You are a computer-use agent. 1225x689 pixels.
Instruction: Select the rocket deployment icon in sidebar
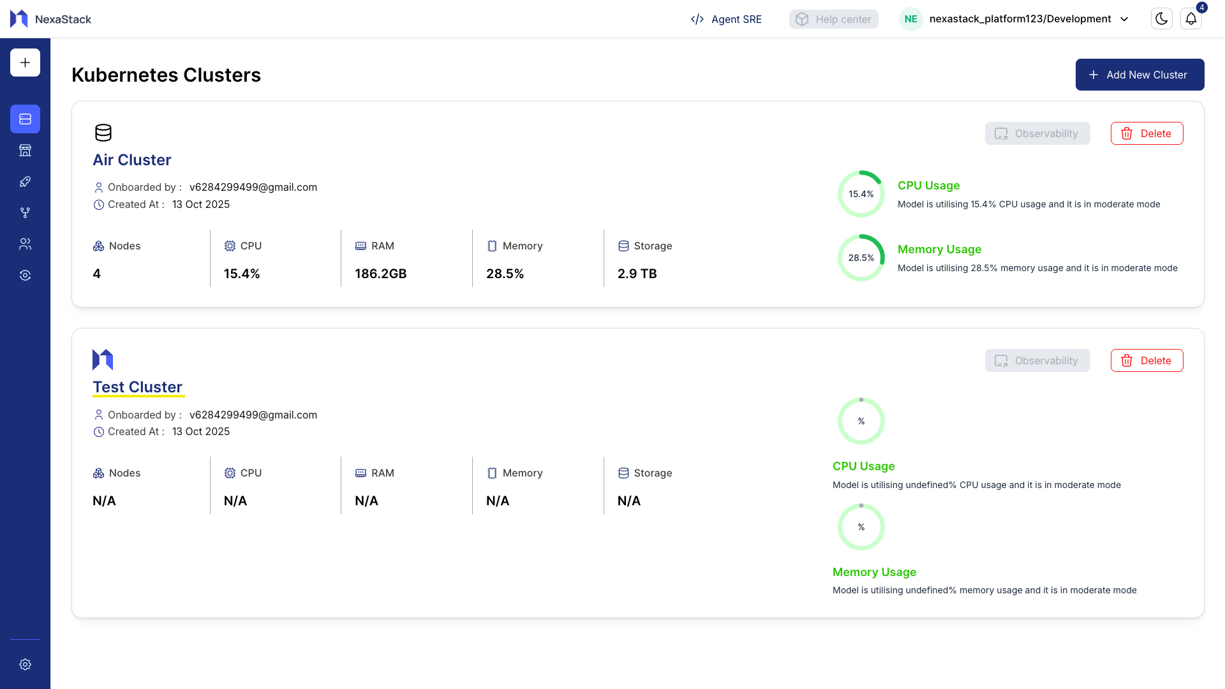coord(25,181)
